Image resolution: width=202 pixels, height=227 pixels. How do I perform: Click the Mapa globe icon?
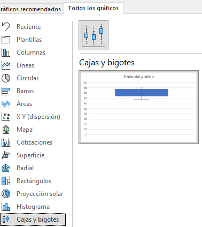(x=6, y=130)
